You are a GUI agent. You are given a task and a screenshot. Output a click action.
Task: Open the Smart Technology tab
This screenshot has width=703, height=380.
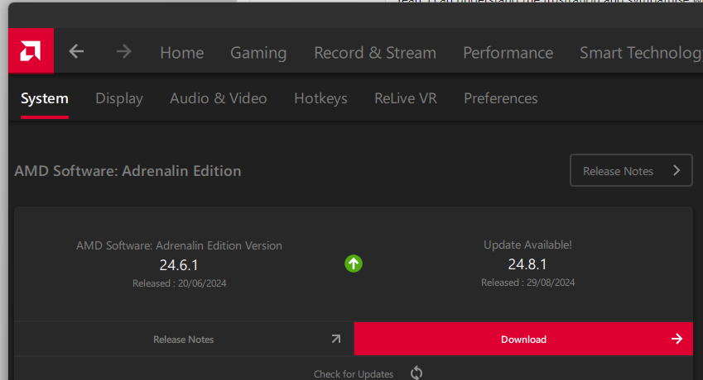[641, 53]
